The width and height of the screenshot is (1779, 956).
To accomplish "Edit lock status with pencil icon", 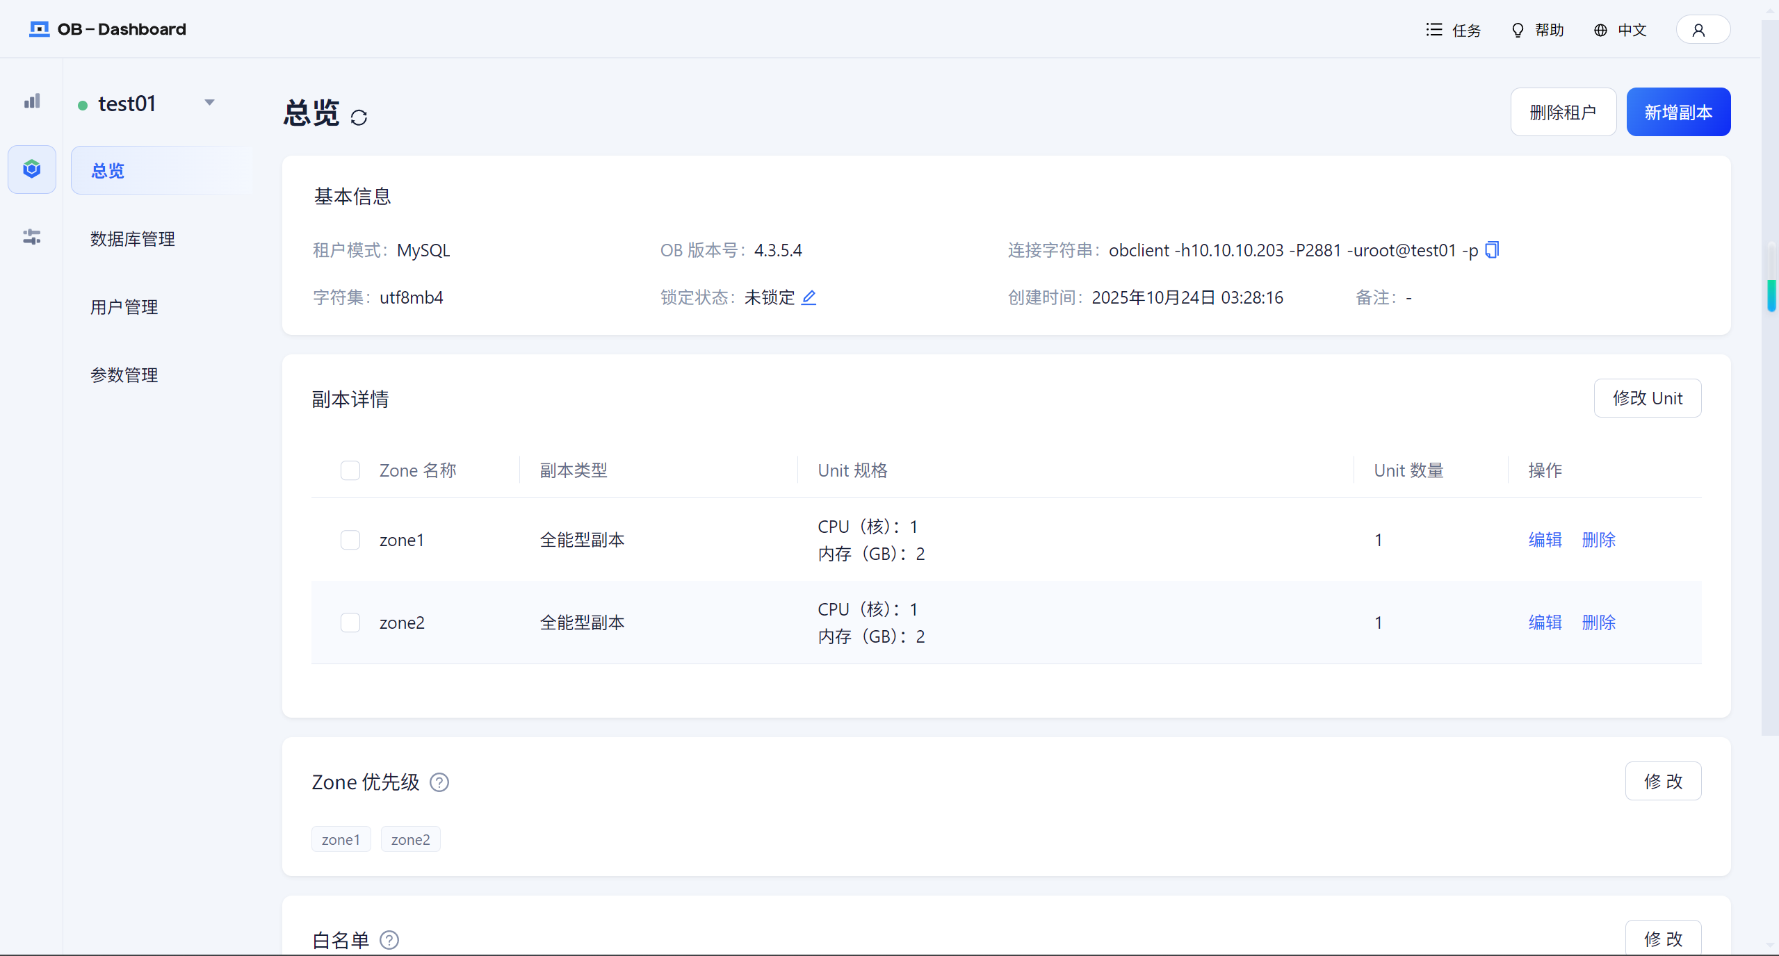I will tap(809, 298).
